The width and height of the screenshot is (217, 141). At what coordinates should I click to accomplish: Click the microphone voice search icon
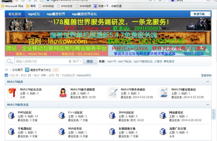[x=70, y=61]
